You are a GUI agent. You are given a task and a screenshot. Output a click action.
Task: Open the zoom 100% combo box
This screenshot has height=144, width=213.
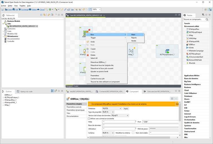tap(96, 9)
